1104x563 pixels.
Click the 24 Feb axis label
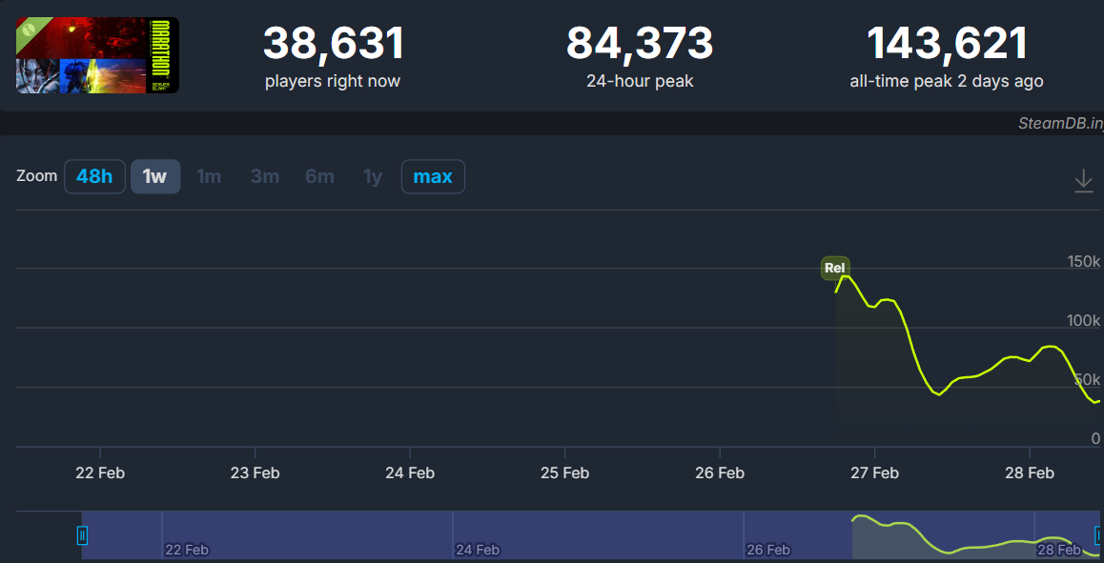tap(410, 473)
